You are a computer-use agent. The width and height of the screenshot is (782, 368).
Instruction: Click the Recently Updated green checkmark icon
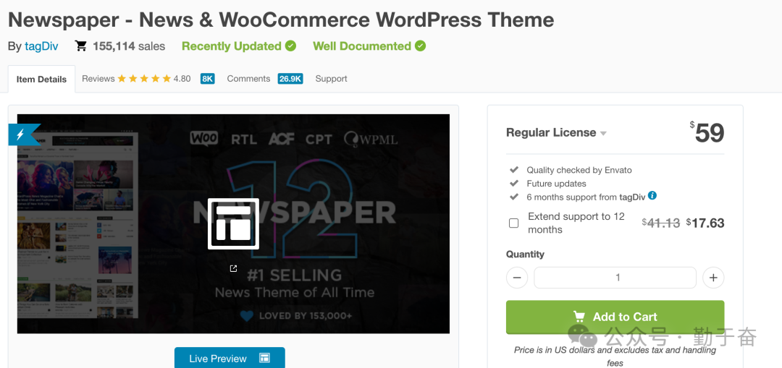point(291,46)
